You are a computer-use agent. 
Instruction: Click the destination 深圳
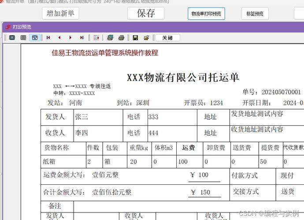[x=143, y=103]
